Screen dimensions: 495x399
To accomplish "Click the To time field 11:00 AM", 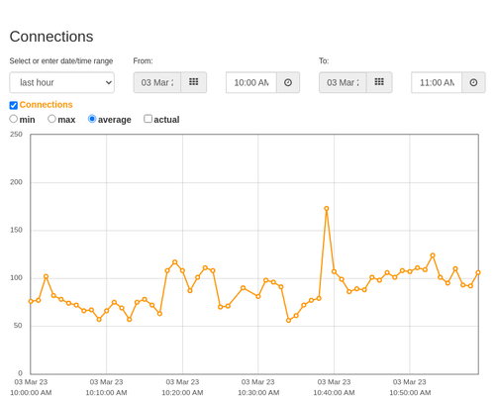I will [437, 82].
